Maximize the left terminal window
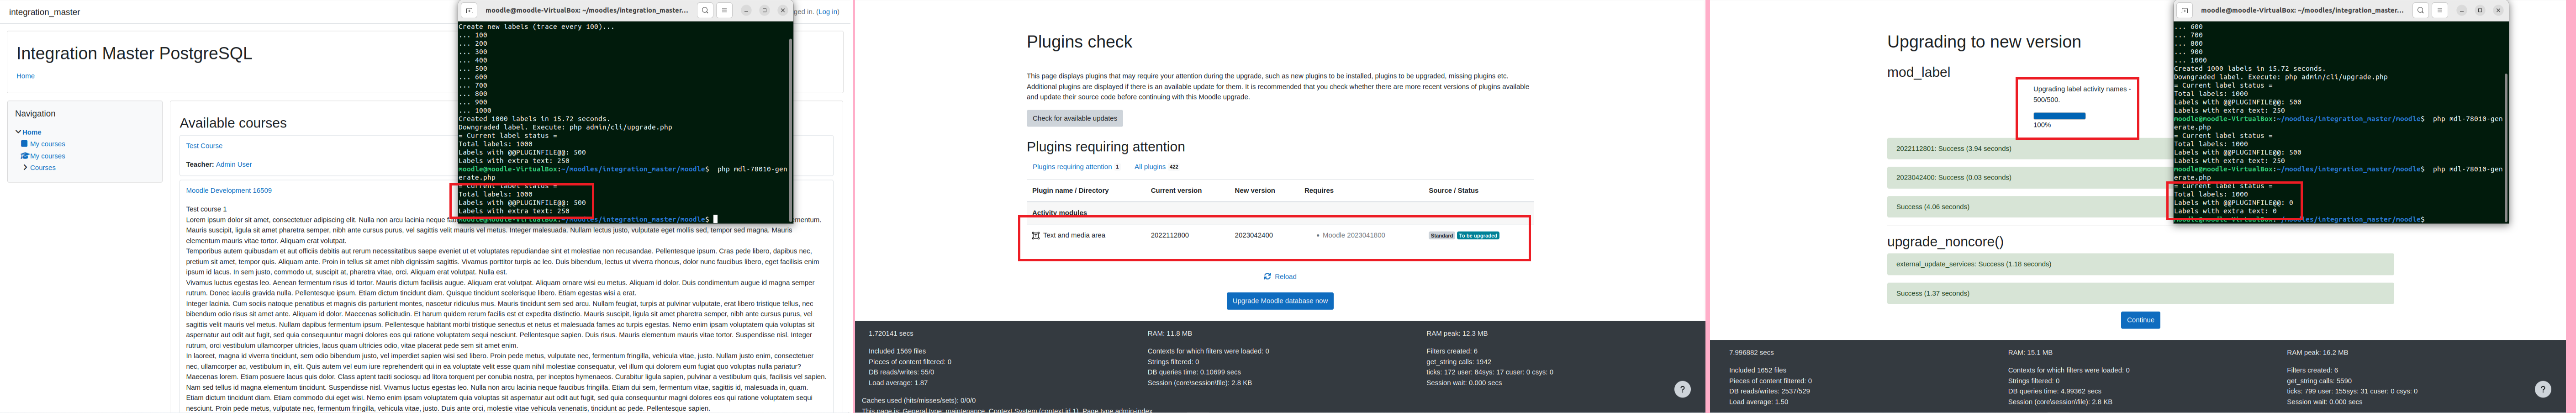This screenshot has width=2576, height=413. [x=764, y=10]
